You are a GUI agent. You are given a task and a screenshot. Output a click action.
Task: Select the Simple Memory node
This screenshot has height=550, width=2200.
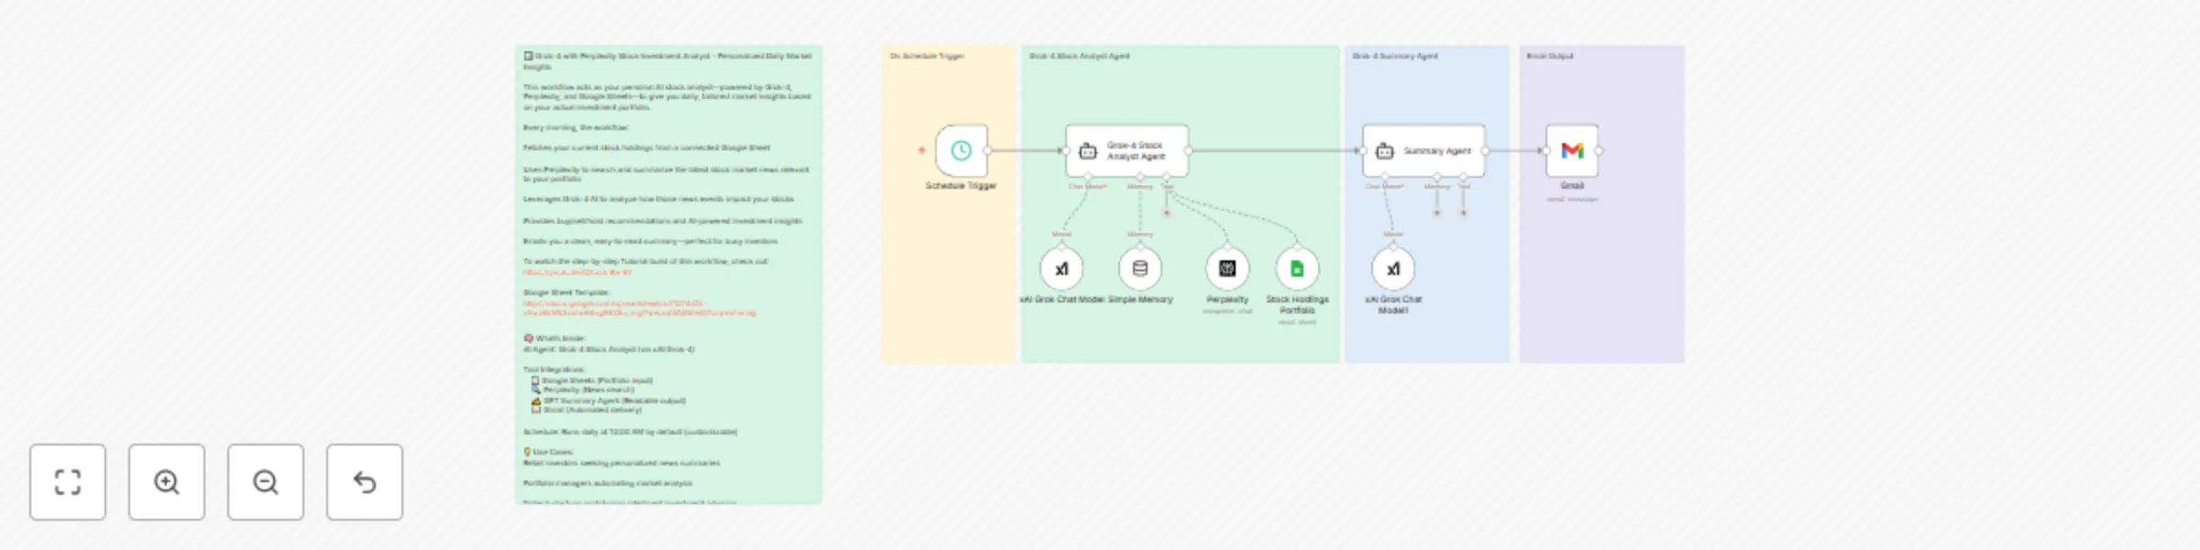point(1140,269)
